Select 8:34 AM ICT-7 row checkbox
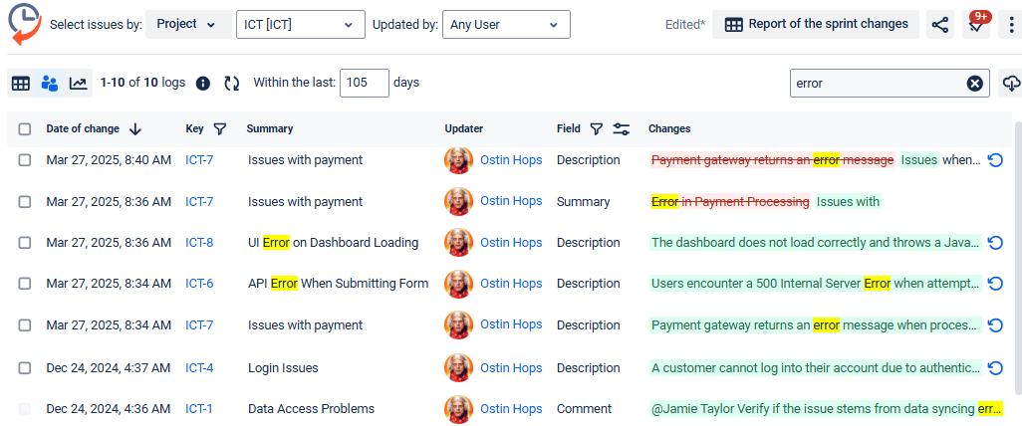Viewport: 1022px width, 426px height. click(25, 325)
